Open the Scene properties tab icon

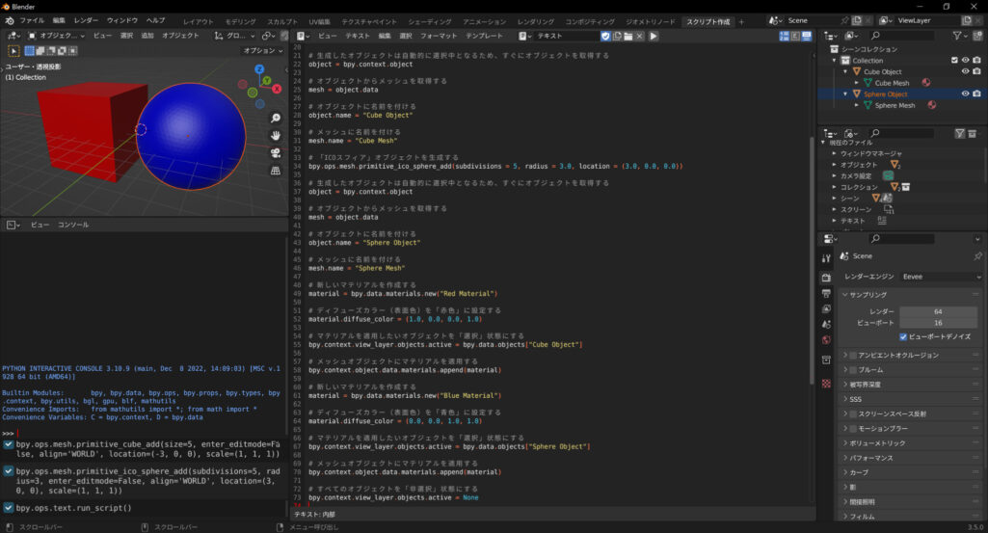[x=826, y=325]
